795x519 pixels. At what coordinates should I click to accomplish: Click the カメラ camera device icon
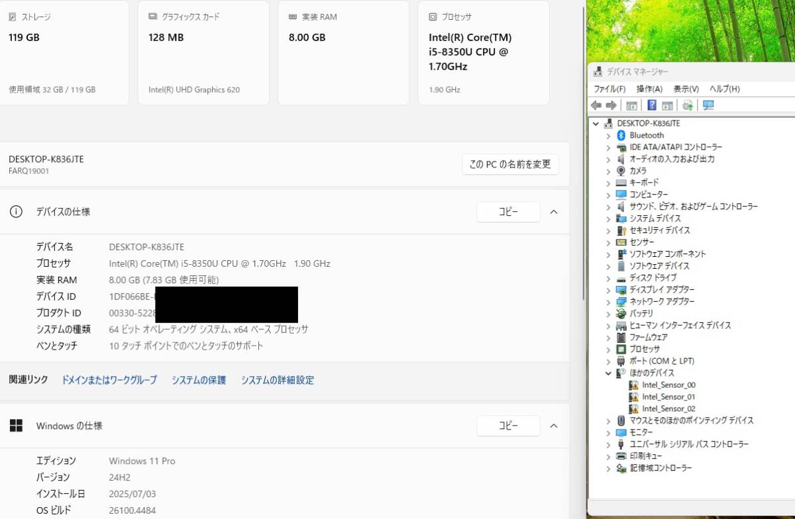(621, 171)
